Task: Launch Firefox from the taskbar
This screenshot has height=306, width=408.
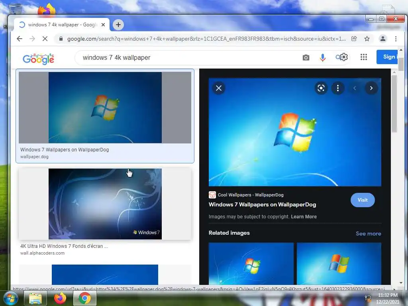Action: coord(60,298)
